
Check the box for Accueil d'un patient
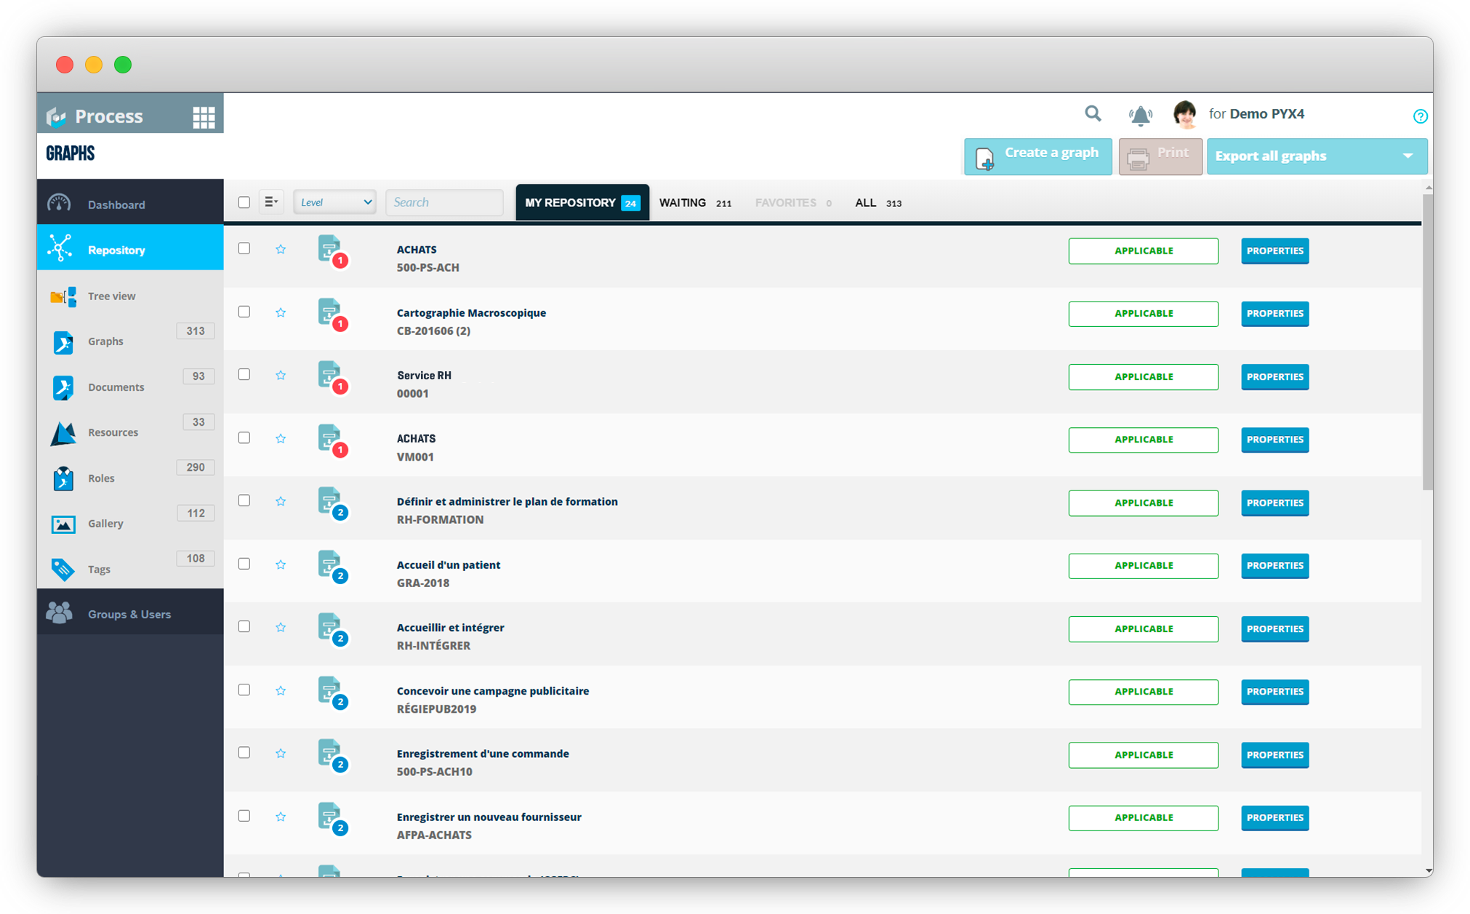[244, 564]
